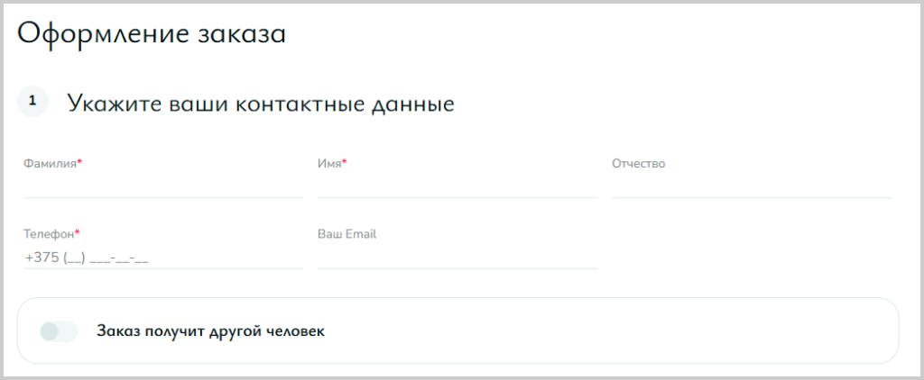The image size is (924, 380).
Task: Click the underline beneath the Телефон field
Action: tap(163, 269)
